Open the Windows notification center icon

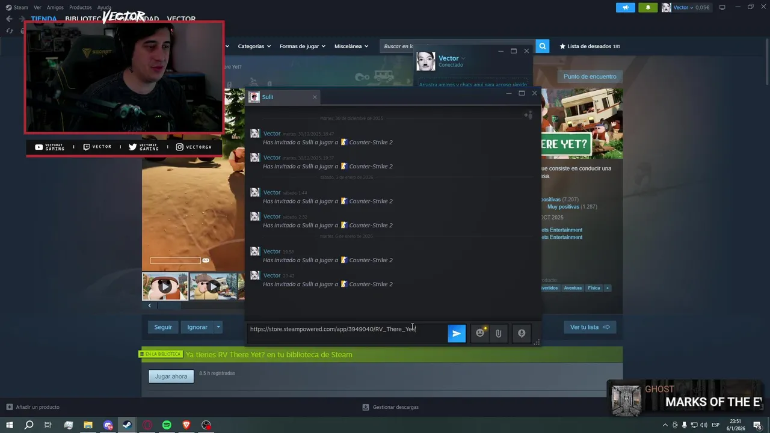(x=757, y=425)
